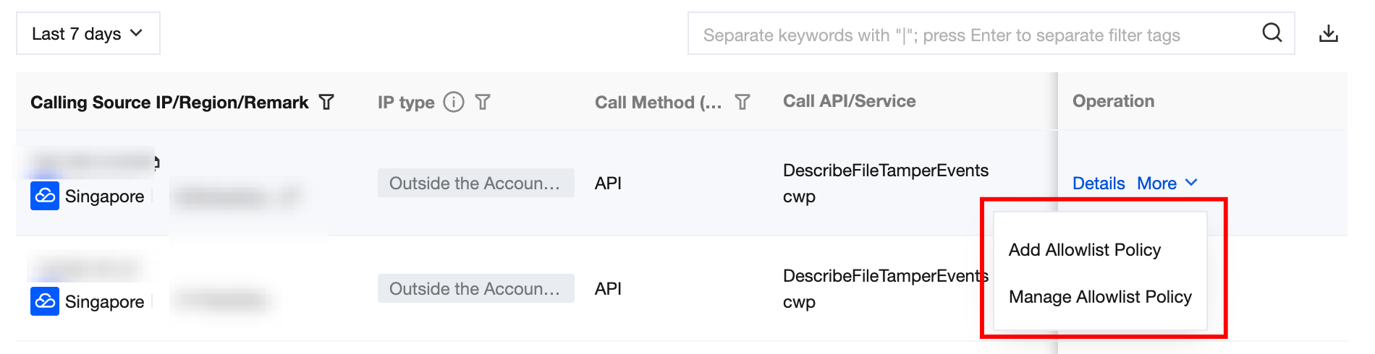This screenshot has width=1375, height=354.
Task: Click first row's Outside the Account tag
Action: point(475,184)
